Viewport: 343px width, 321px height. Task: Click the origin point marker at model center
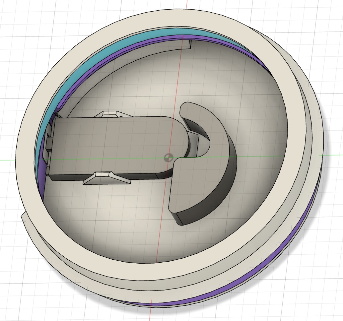(x=169, y=157)
